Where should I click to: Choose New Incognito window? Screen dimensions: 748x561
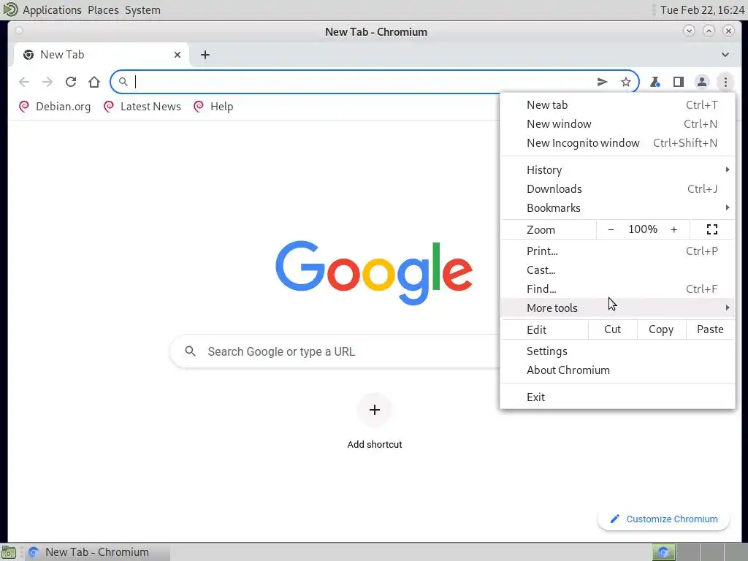coord(618,143)
